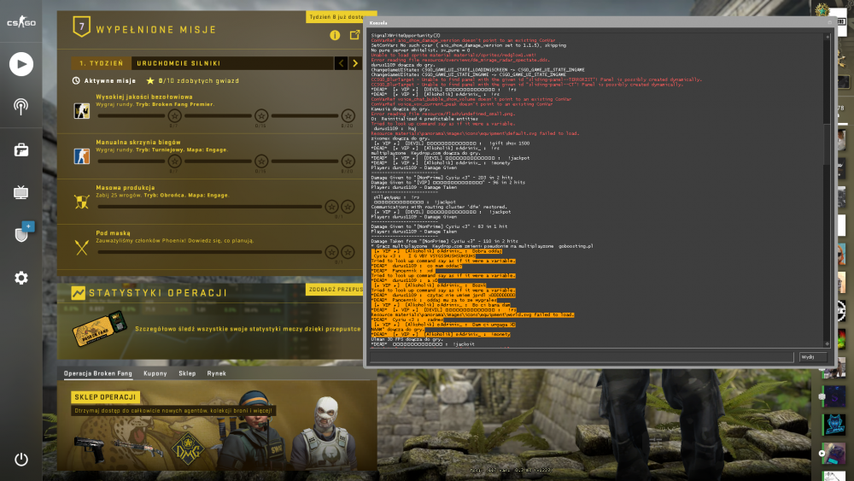Image resolution: width=854 pixels, height=481 pixels.
Task: Click the Zdobądź przepustkę button
Action: tap(335, 290)
